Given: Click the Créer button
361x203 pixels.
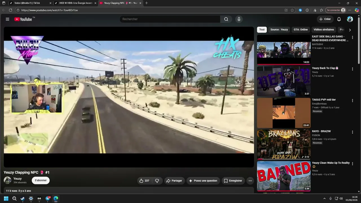Looking at the screenshot, I should point(325,19).
